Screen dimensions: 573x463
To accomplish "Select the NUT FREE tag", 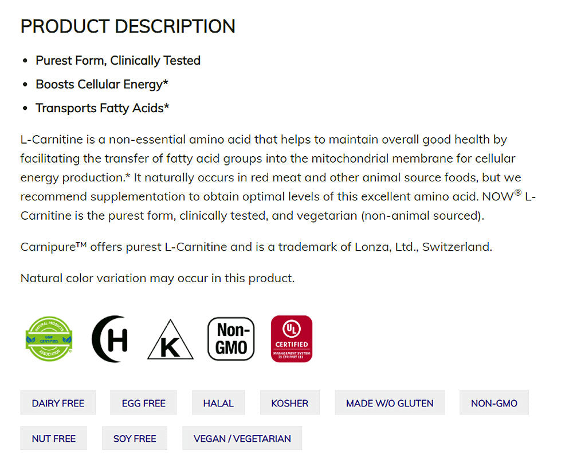I will (x=54, y=438).
